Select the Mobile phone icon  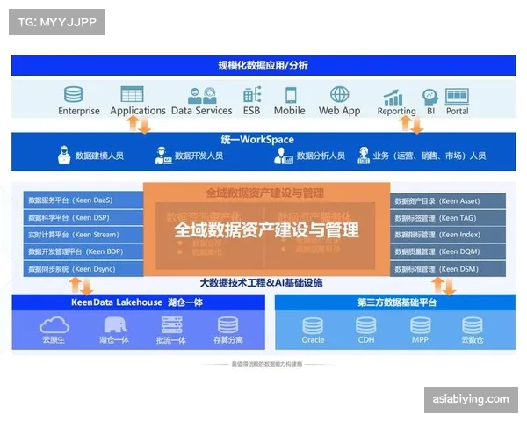click(291, 95)
